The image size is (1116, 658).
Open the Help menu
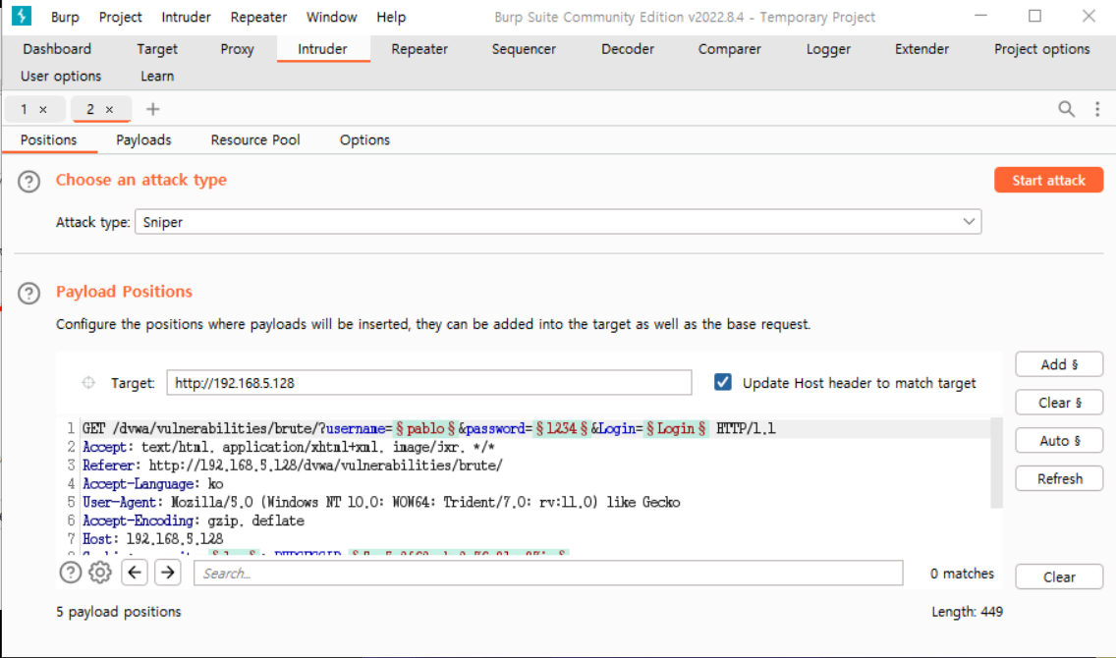[x=391, y=17]
